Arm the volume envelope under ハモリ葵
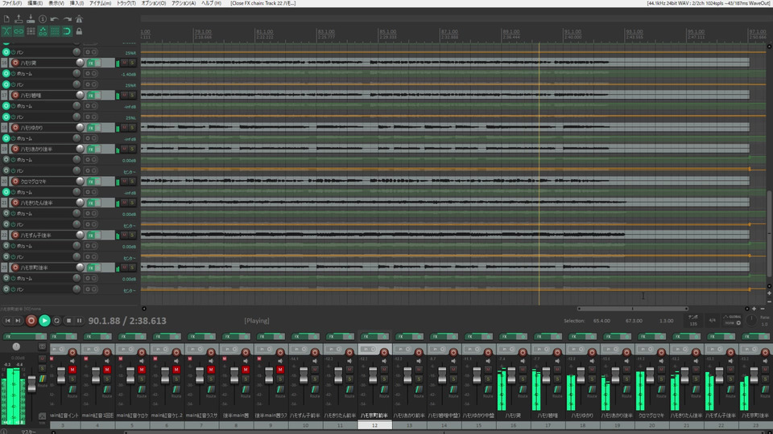The image size is (773, 434). coord(6,74)
